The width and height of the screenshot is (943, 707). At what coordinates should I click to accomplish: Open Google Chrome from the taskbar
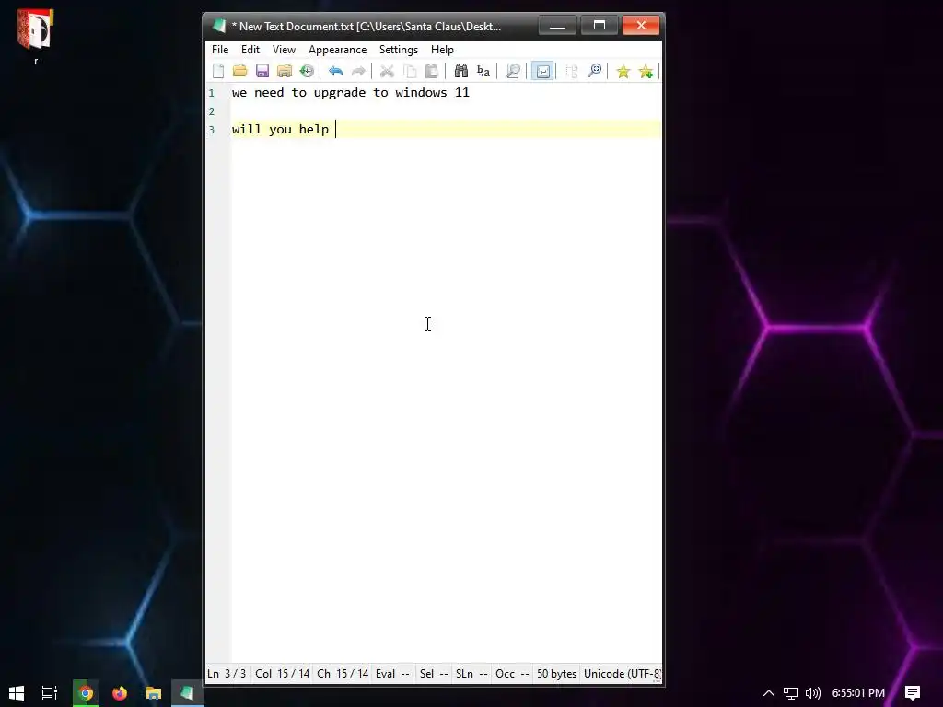86,693
